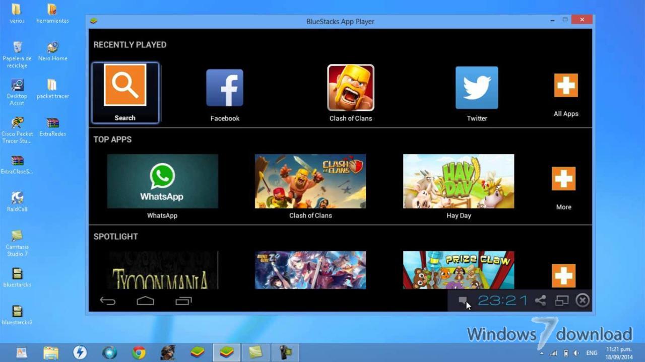Click the active BlueStacks taskbar button
This screenshot has height=362, width=645.
(x=227, y=352)
